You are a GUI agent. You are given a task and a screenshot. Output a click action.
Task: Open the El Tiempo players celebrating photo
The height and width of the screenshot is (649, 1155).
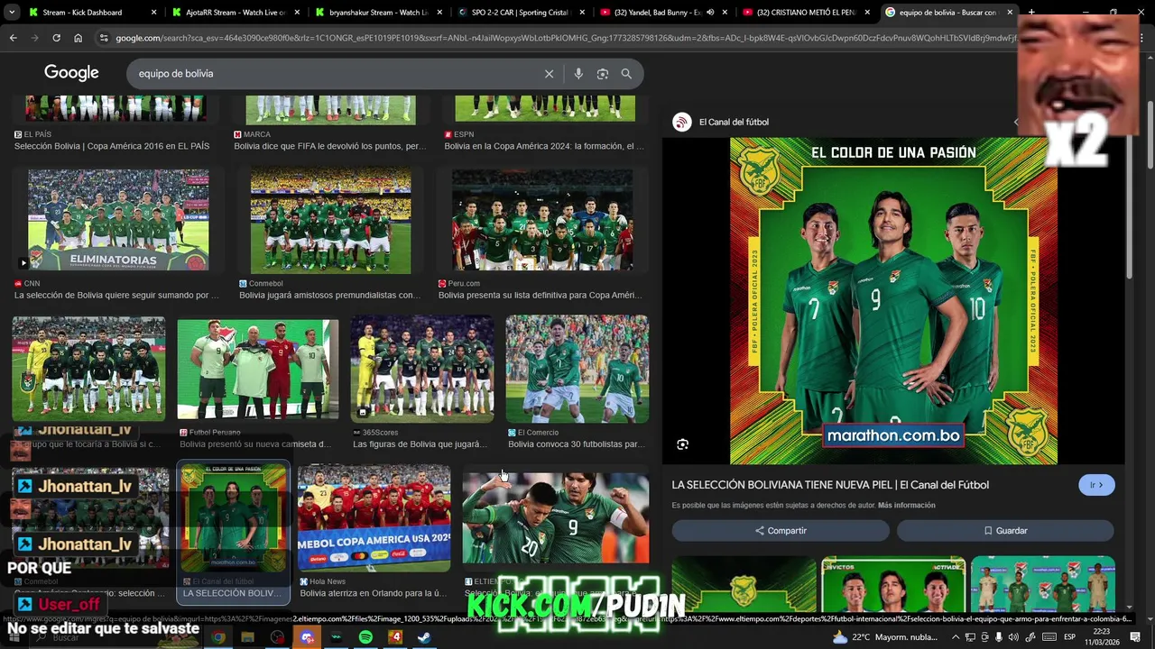point(555,517)
